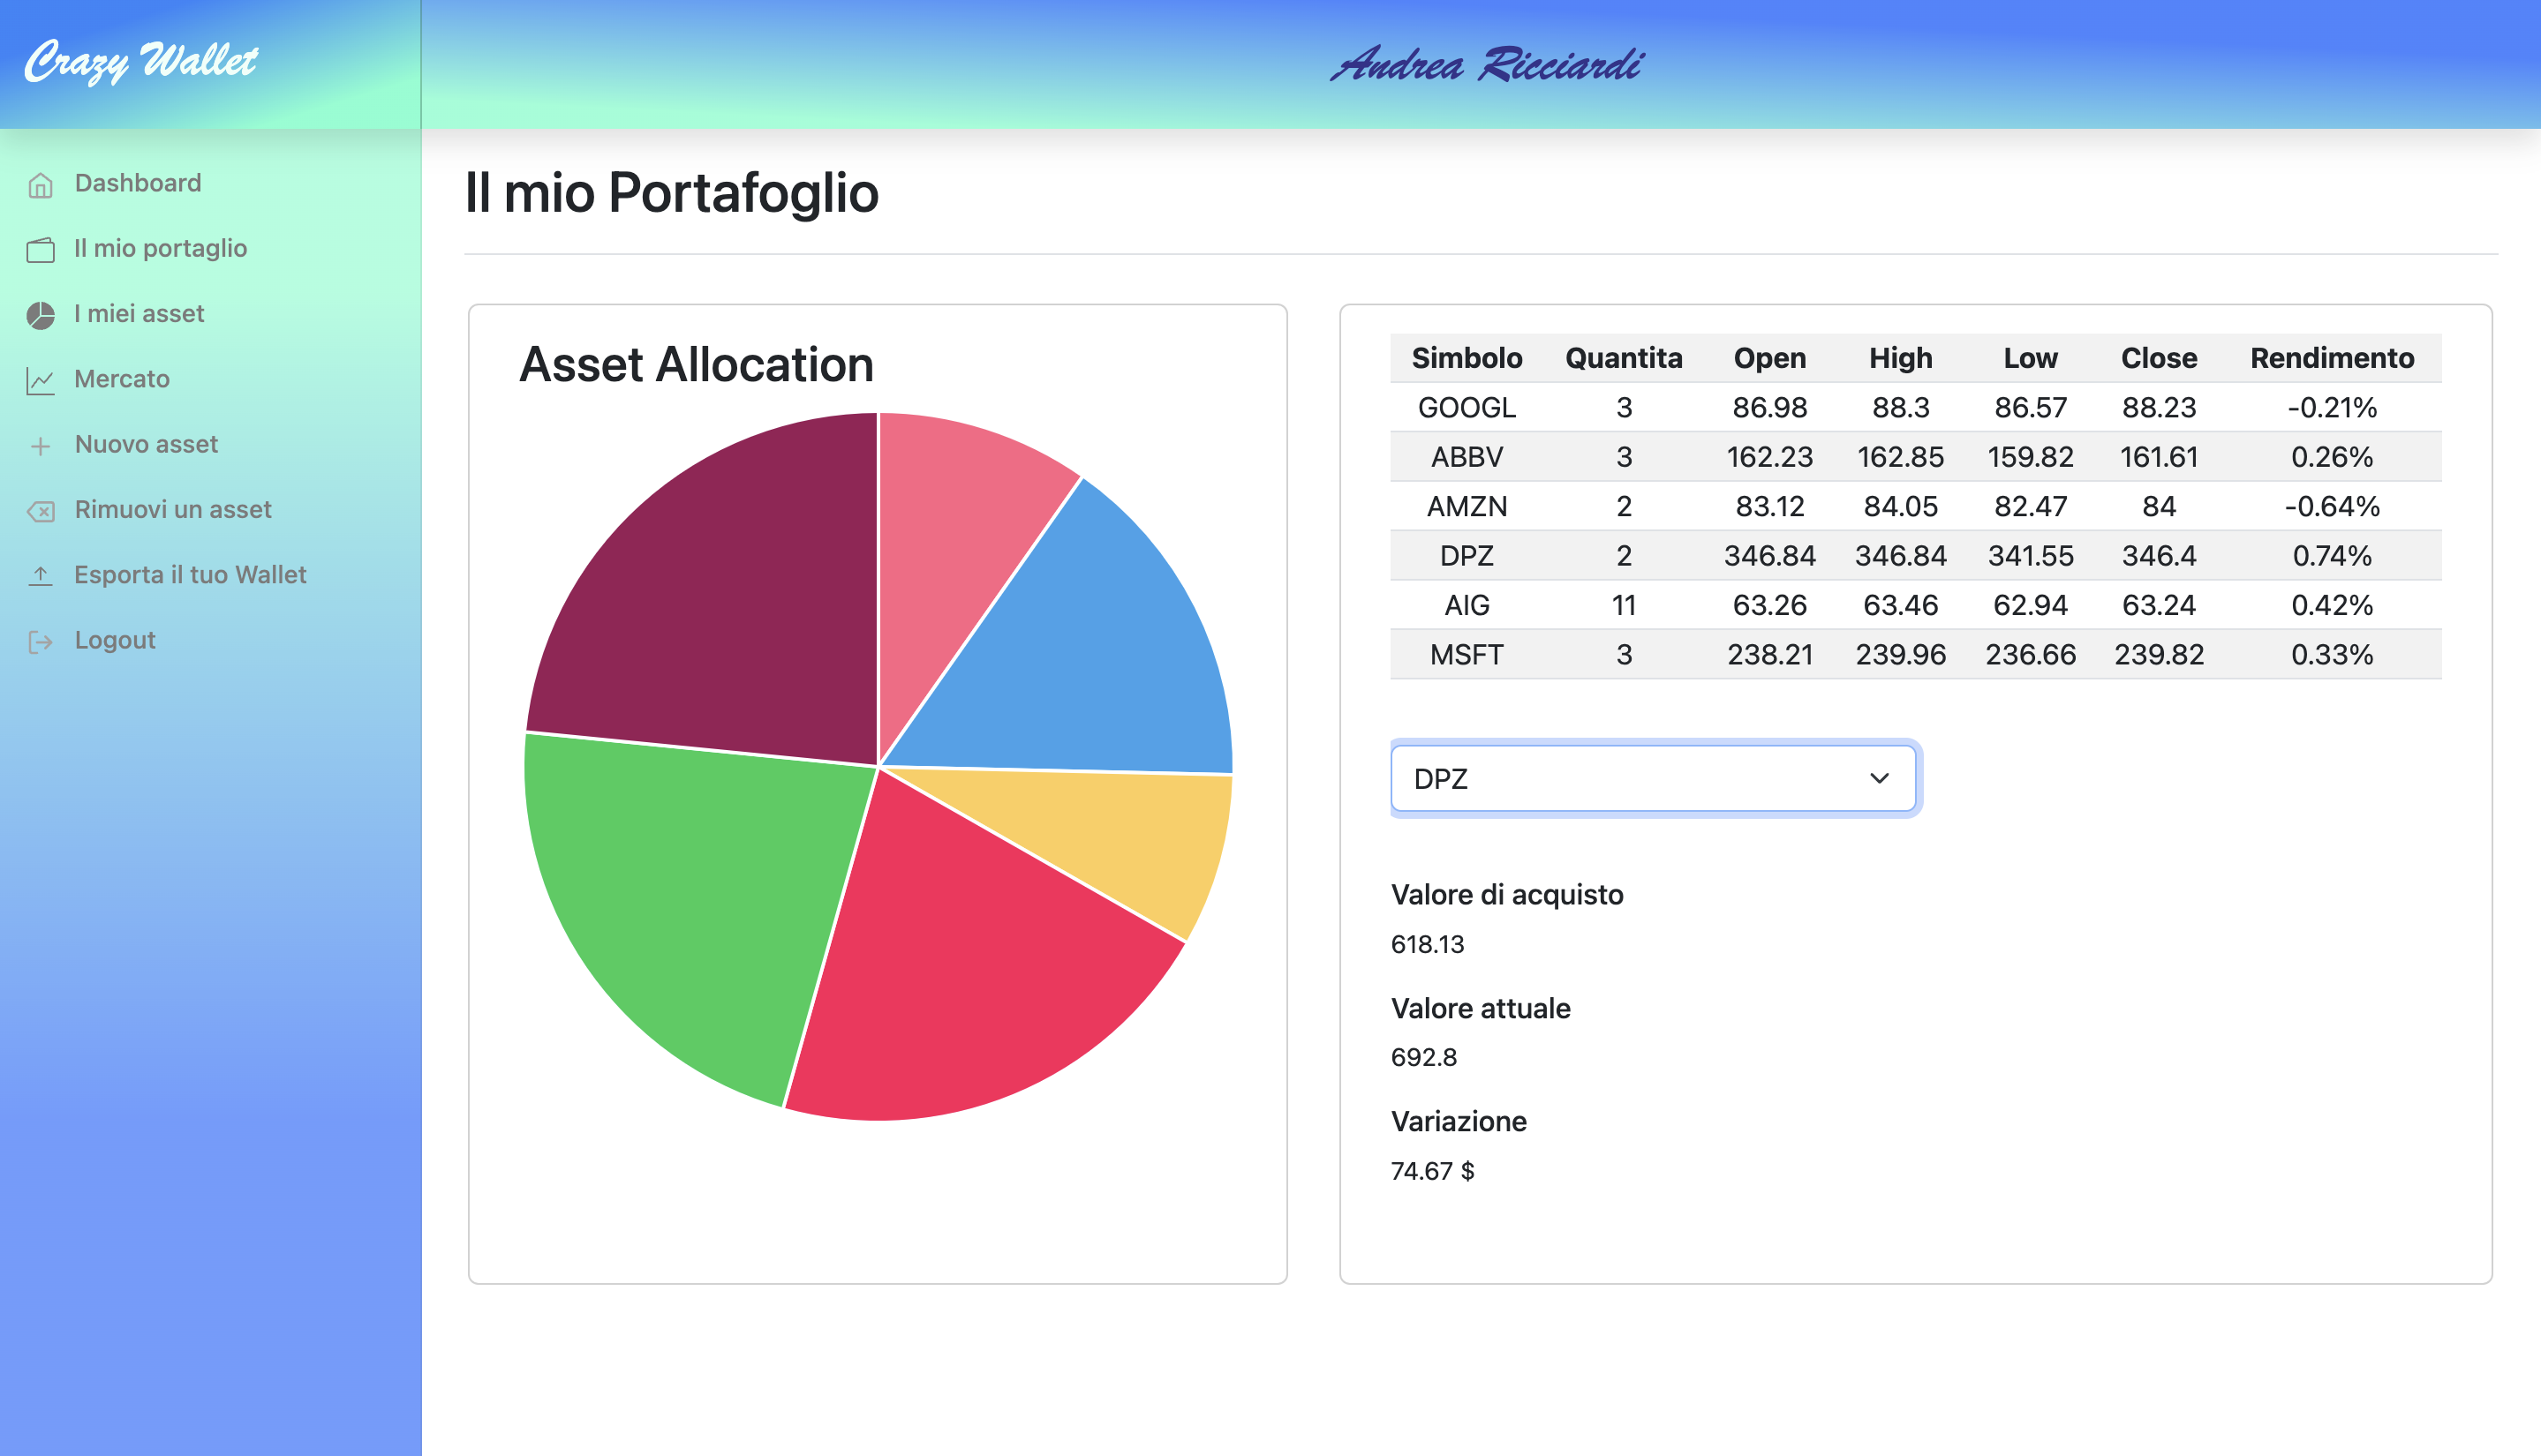Click the line chart Mercato icon
This screenshot has width=2541, height=1456.
point(40,380)
